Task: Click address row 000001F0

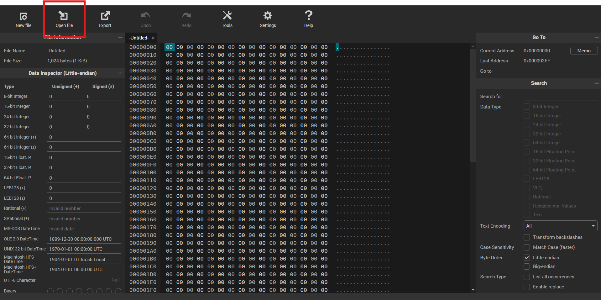Action: pos(143,290)
